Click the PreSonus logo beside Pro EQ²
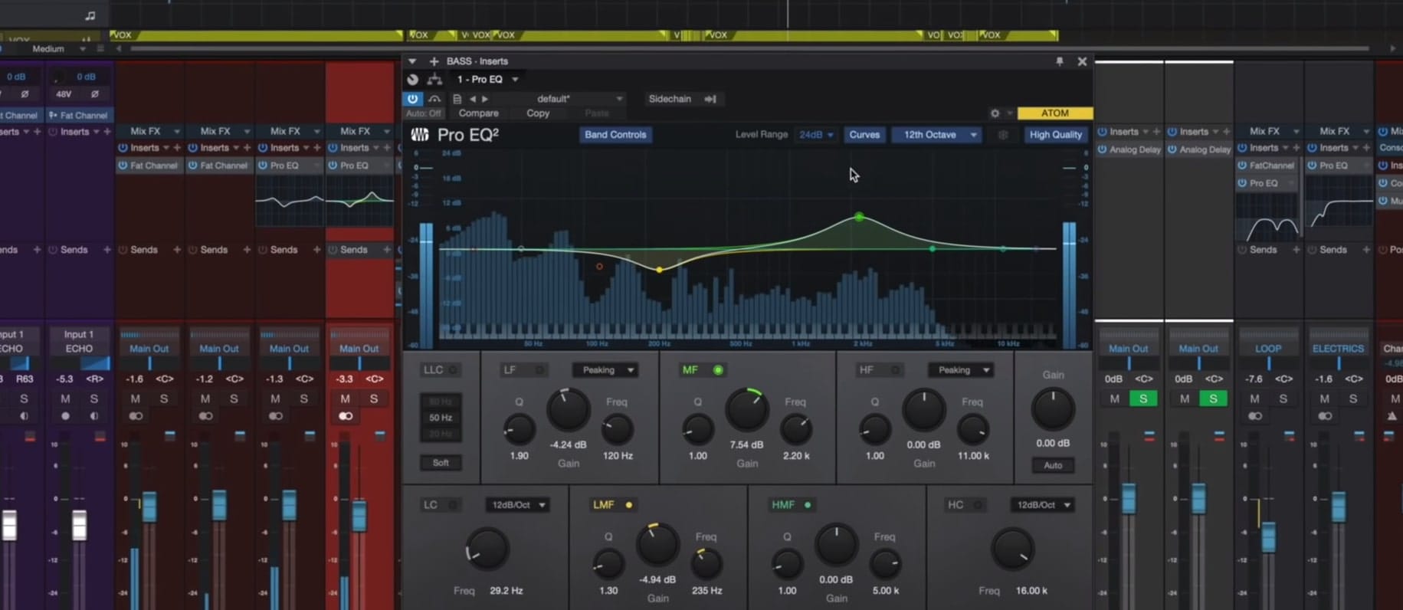The width and height of the screenshot is (1403, 610). pyautogui.click(x=419, y=135)
